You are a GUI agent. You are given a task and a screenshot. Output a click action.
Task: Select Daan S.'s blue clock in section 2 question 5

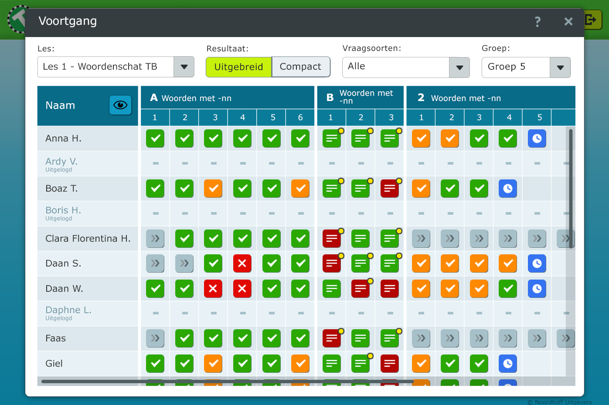(x=537, y=263)
